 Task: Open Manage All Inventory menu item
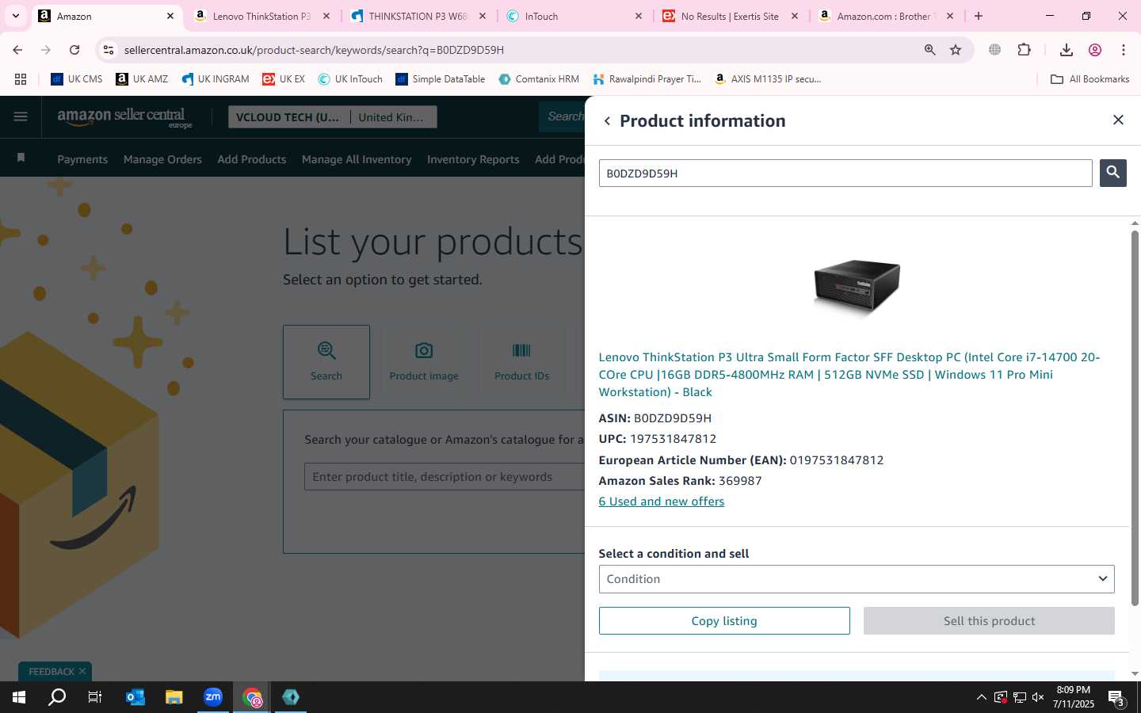tap(357, 159)
